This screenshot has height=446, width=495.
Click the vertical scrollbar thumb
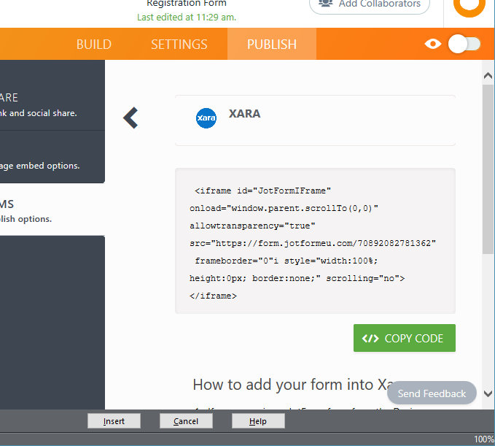[488, 169]
